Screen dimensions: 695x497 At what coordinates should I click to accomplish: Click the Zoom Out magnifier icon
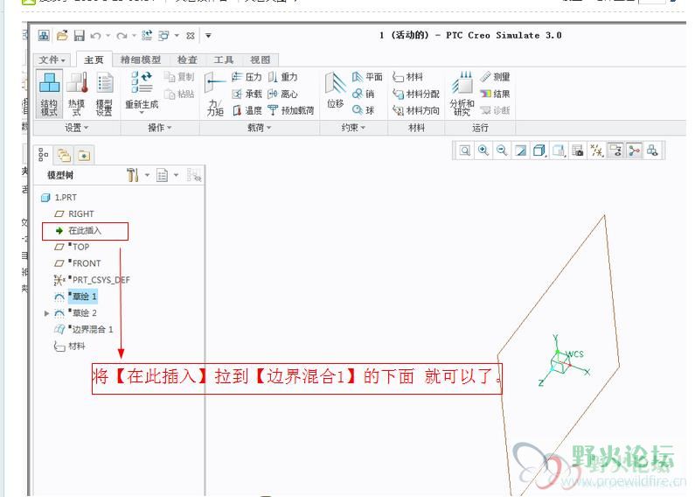click(x=502, y=150)
